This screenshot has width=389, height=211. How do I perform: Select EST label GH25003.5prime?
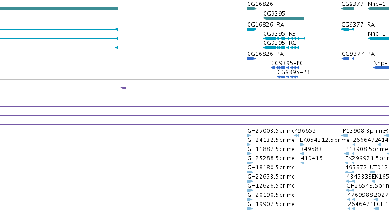(271, 131)
